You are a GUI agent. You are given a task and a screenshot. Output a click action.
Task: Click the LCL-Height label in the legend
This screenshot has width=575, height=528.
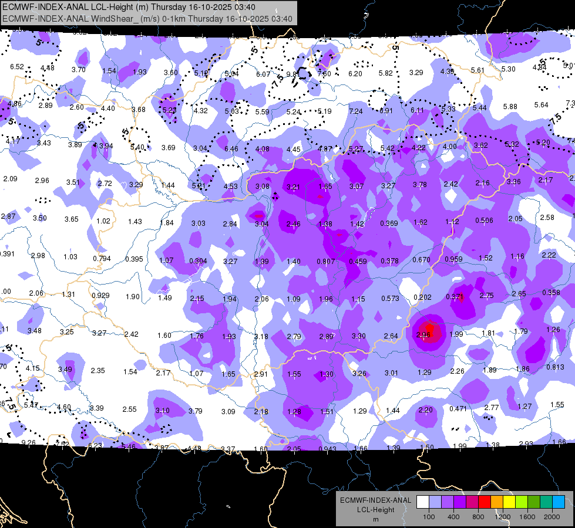(375, 510)
